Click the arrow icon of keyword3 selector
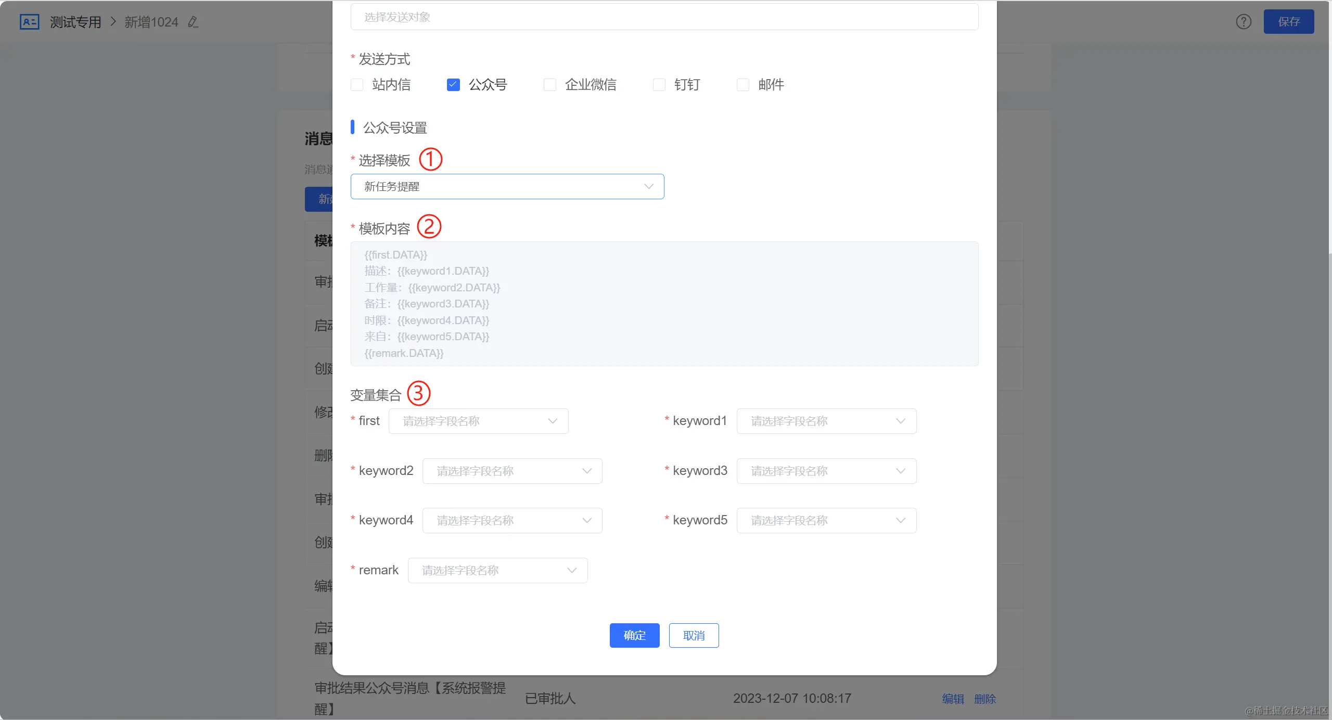 coord(901,471)
